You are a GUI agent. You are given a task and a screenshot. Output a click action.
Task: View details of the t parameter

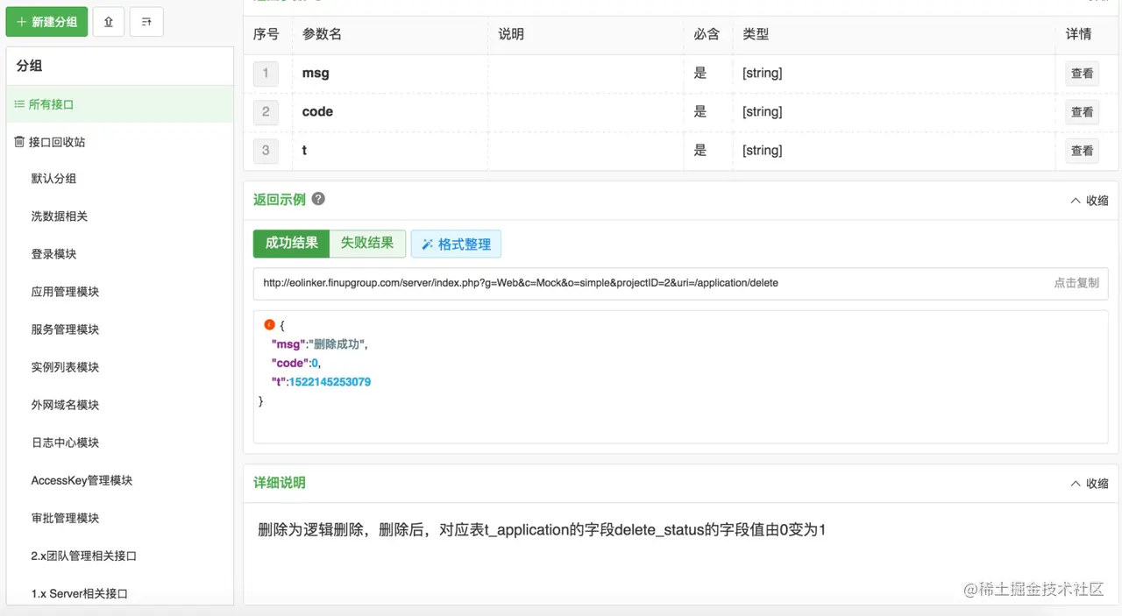coord(1083,151)
